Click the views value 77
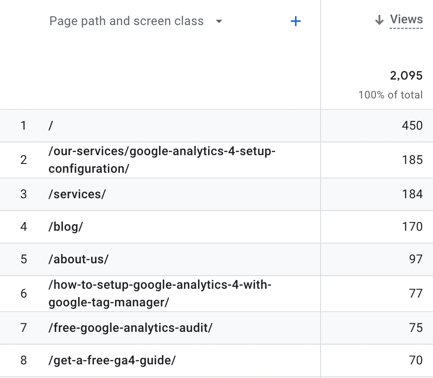Image resolution: width=433 pixels, height=378 pixels. point(416,294)
